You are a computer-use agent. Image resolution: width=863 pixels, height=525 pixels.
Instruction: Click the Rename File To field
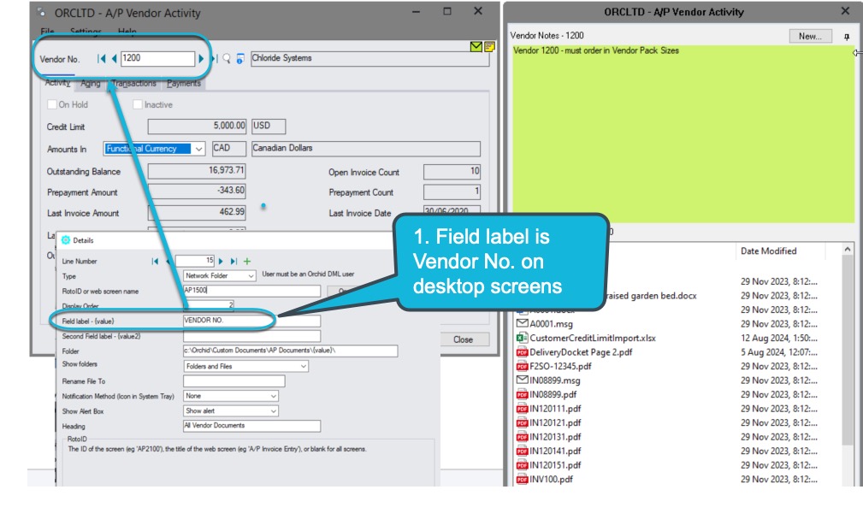click(233, 381)
